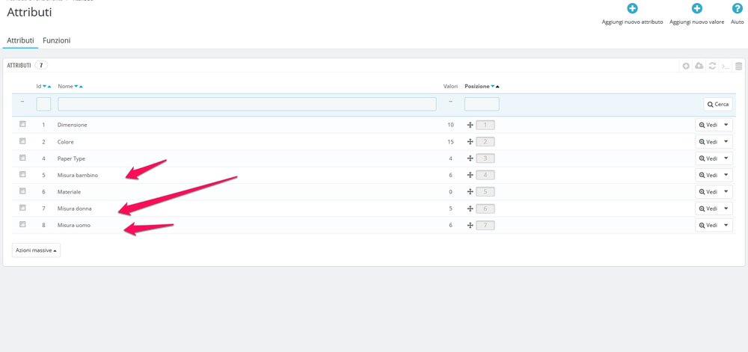Click the Materiale attribute name
Image resolution: width=748 pixels, height=352 pixels.
69,191
